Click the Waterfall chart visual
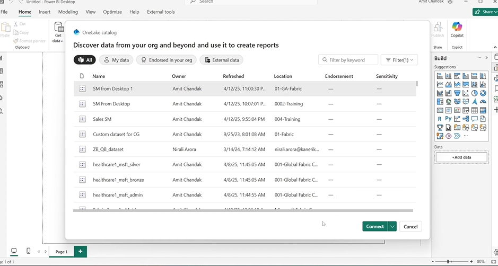498x266 pixels. coord(449,93)
